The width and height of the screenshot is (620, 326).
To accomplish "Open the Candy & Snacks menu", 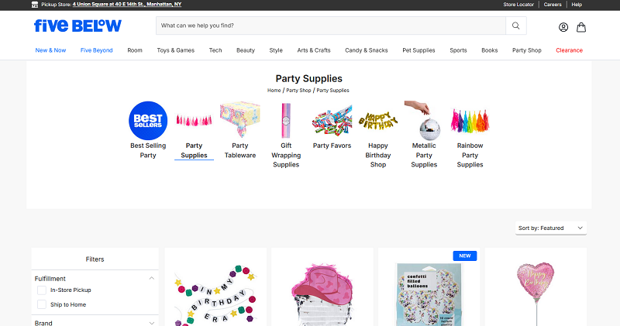I will click(366, 50).
